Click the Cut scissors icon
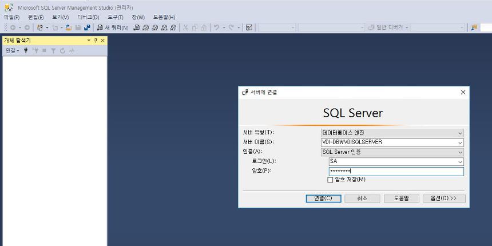The width and height of the screenshot is (492, 246). (185, 27)
